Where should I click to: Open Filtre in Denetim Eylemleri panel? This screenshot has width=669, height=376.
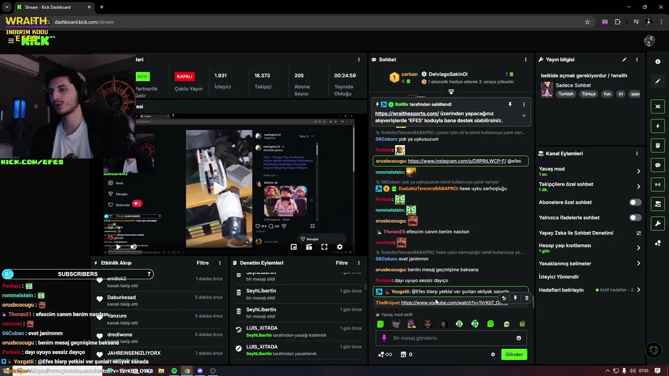point(341,263)
